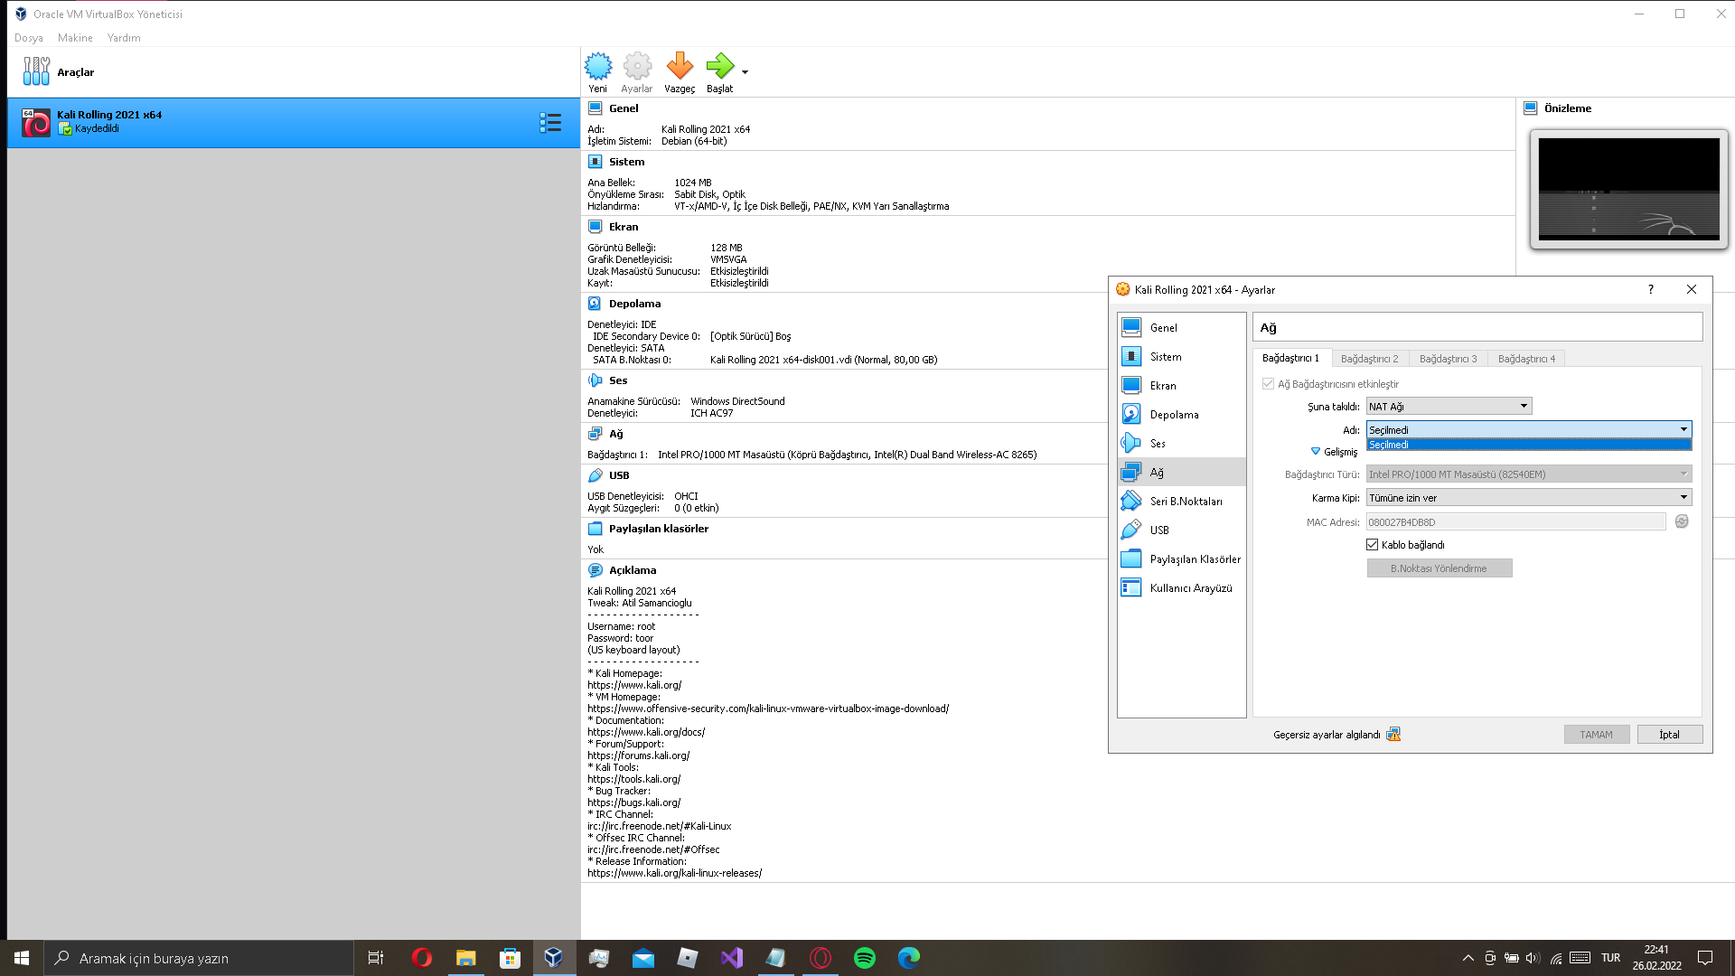Image resolution: width=1735 pixels, height=976 pixels.
Task: Select Sistem category in settings dialog
Action: [1181, 356]
